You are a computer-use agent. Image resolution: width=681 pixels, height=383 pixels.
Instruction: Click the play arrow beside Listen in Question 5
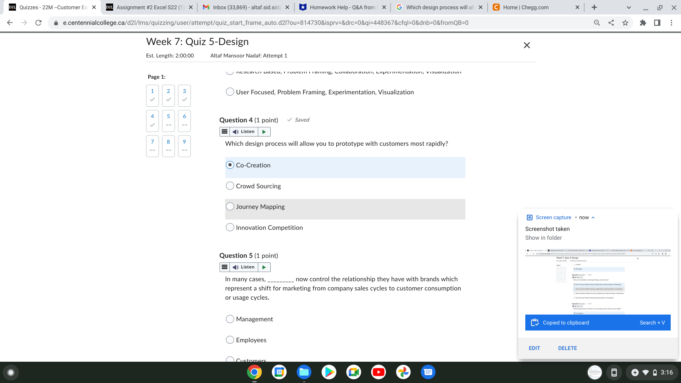264,267
